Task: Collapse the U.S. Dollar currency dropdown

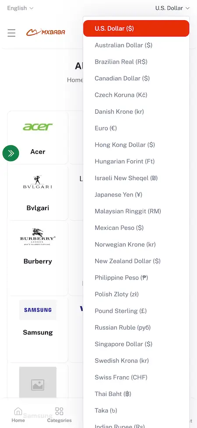Action: tap(172, 8)
